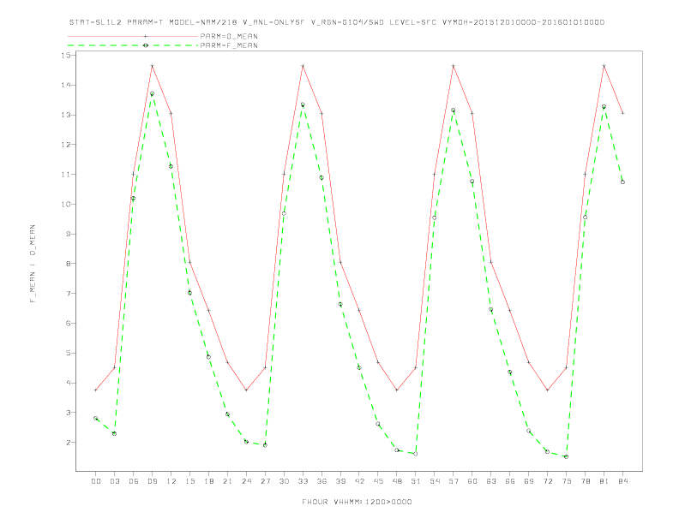679x524 pixels.
Task: Select x-axis tick label 39
Action: [340, 481]
